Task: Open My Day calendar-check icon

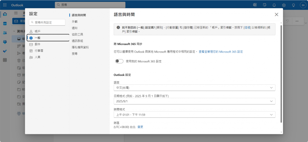Action: pos(265,5)
